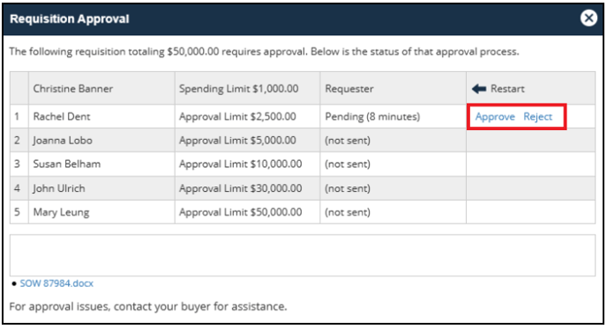Click inside the empty comments box

[303, 255]
